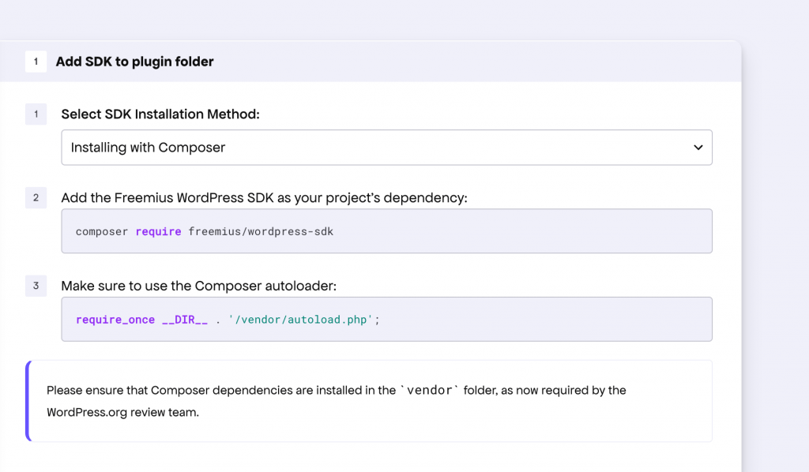The width and height of the screenshot is (809, 472).
Task: Click the step 2 number badge
Action: (36, 197)
